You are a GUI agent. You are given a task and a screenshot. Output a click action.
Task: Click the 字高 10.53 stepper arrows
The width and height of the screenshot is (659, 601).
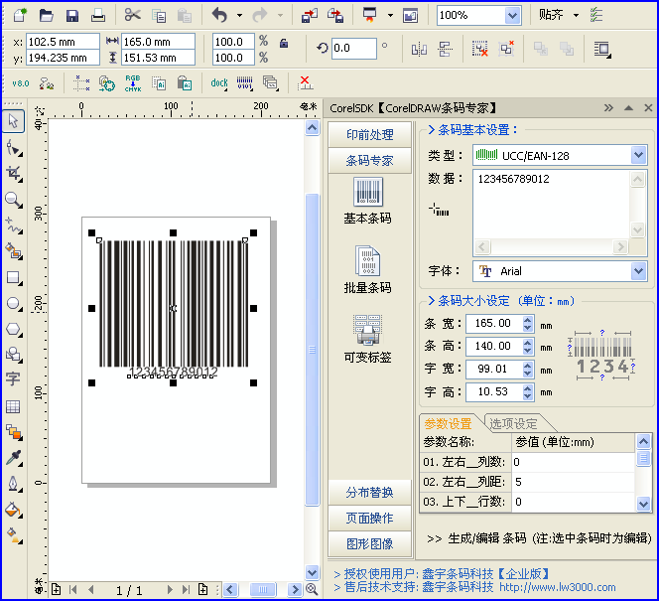(528, 391)
